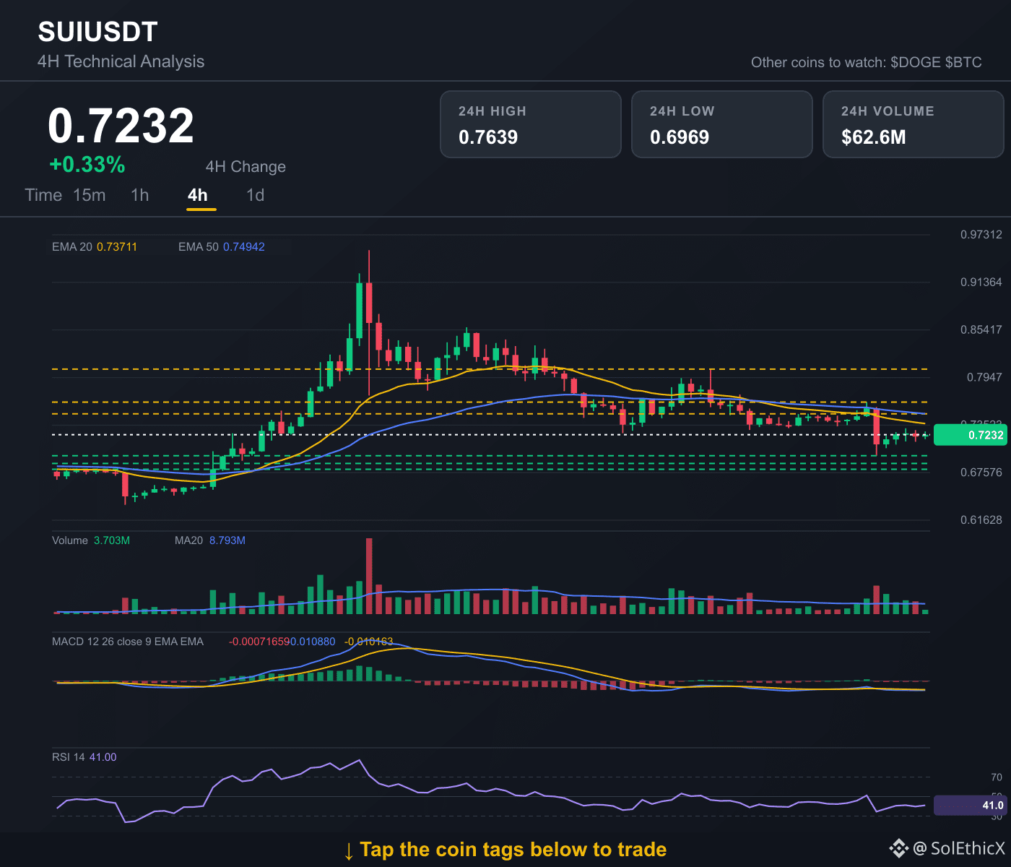Click the tallest red volume bar
The height and width of the screenshot is (867, 1011).
[x=369, y=576]
